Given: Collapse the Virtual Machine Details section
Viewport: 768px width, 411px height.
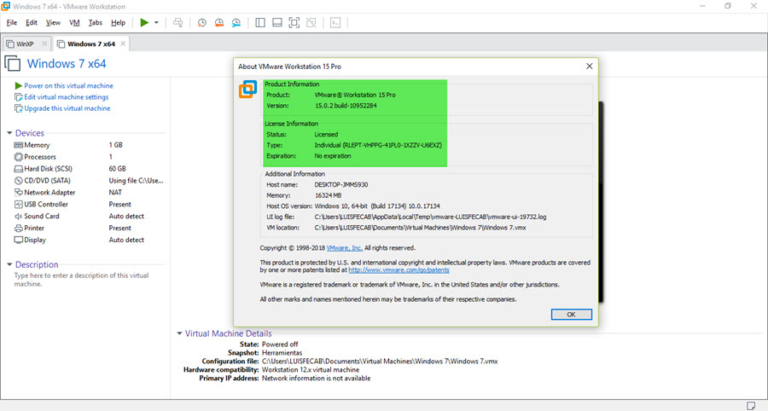Looking at the screenshot, I should point(179,333).
